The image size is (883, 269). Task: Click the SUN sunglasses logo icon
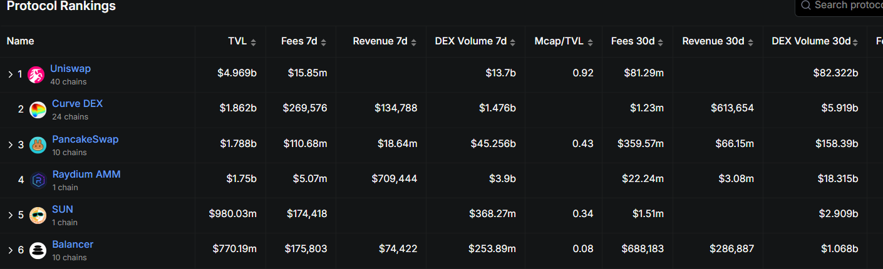(x=38, y=215)
